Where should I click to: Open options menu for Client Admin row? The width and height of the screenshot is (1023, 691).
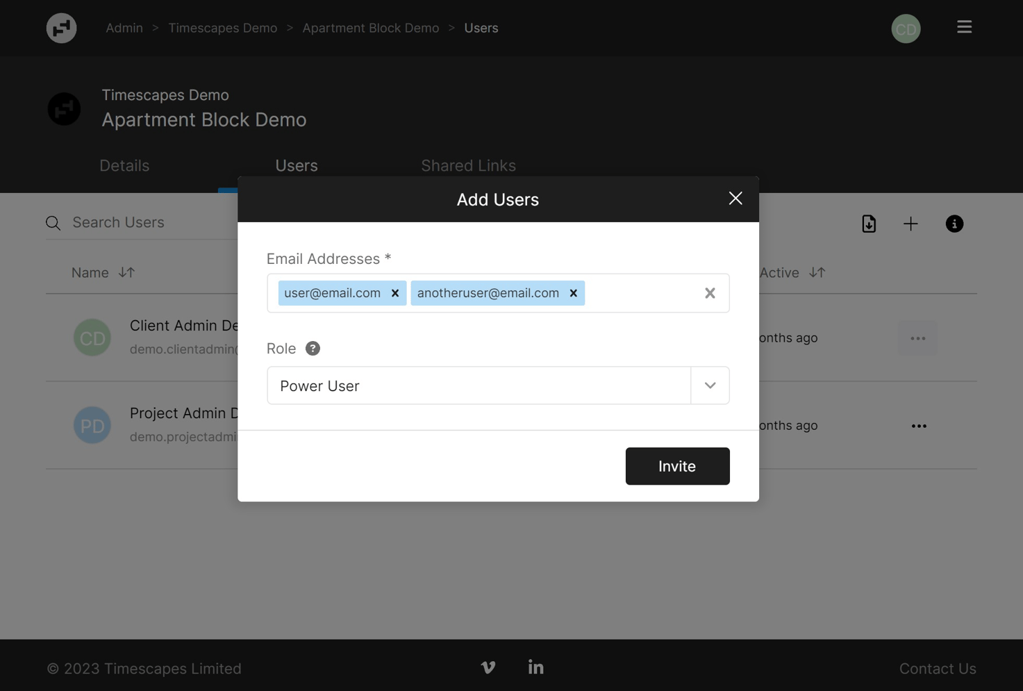click(918, 338)
